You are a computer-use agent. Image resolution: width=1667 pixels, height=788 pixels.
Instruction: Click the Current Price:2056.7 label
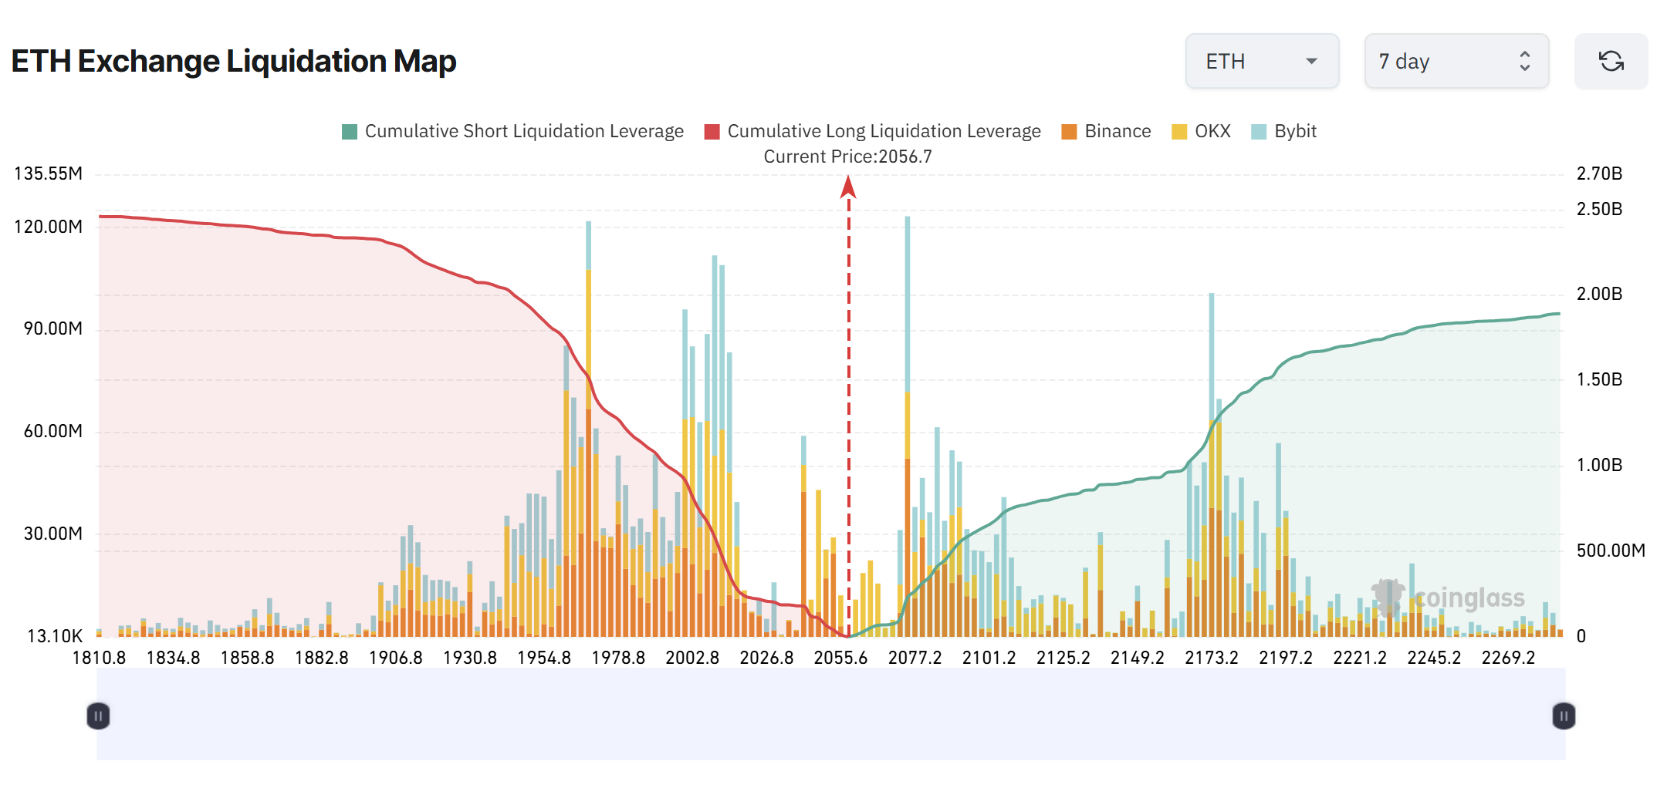[x=847, y=156]
